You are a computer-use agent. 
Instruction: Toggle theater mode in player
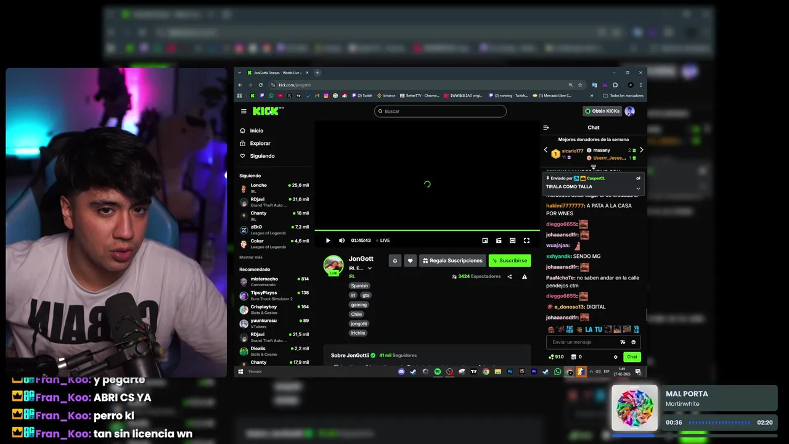click(512, 240)
